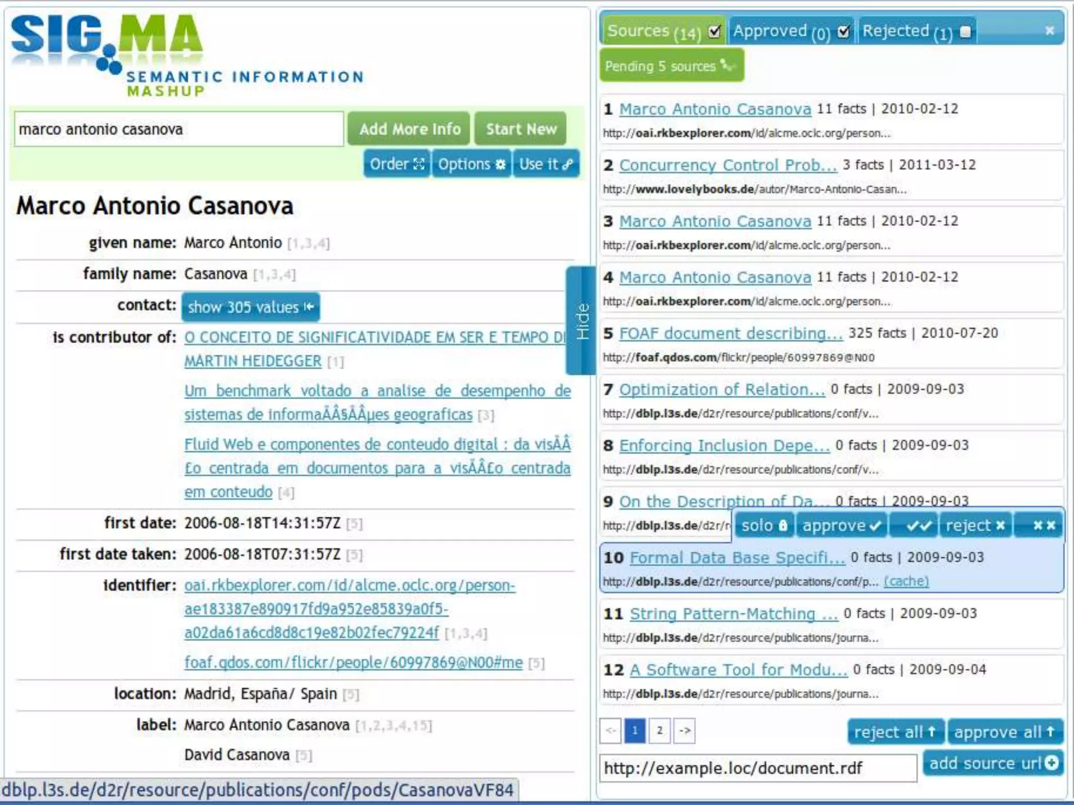This screenshot has width=1074, height=805.
Task: Go to page 2 of sources
Action: tap(660, 730)
